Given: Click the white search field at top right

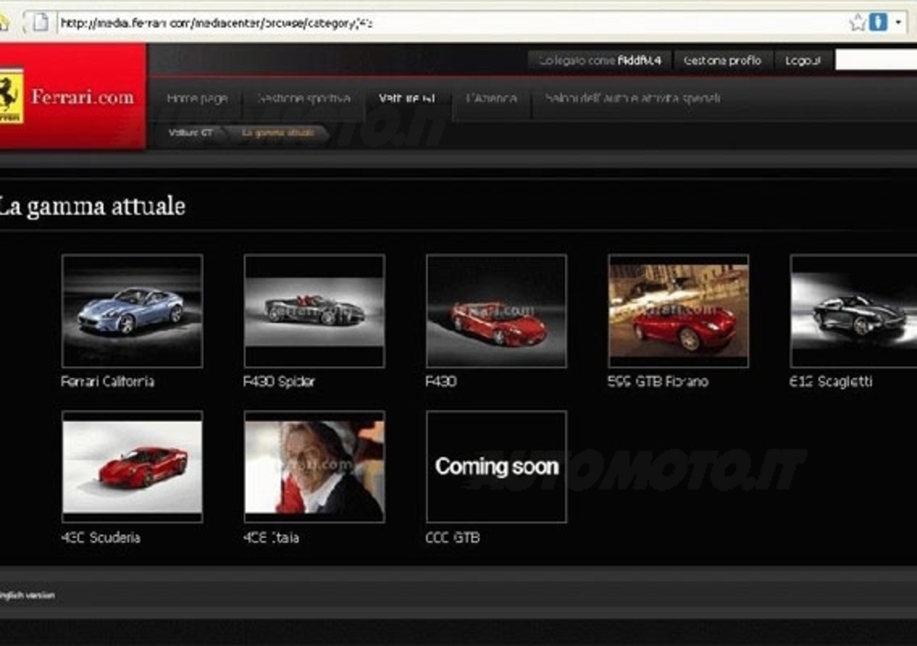Looking at the screenshot, I should click(x=876, y=60).
